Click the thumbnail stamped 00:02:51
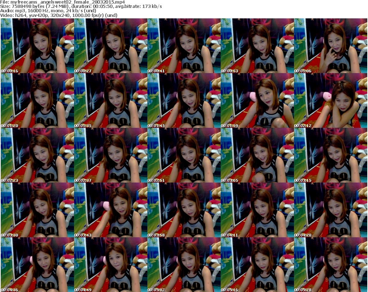Screen dimensions: 368x292 [x=184, y=156]
